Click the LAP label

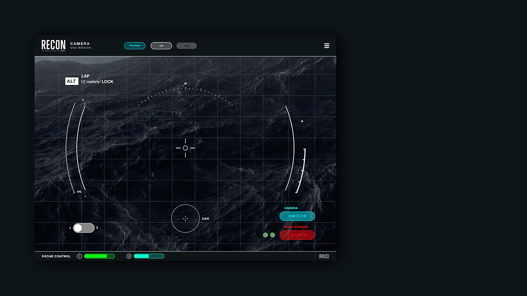85,76
